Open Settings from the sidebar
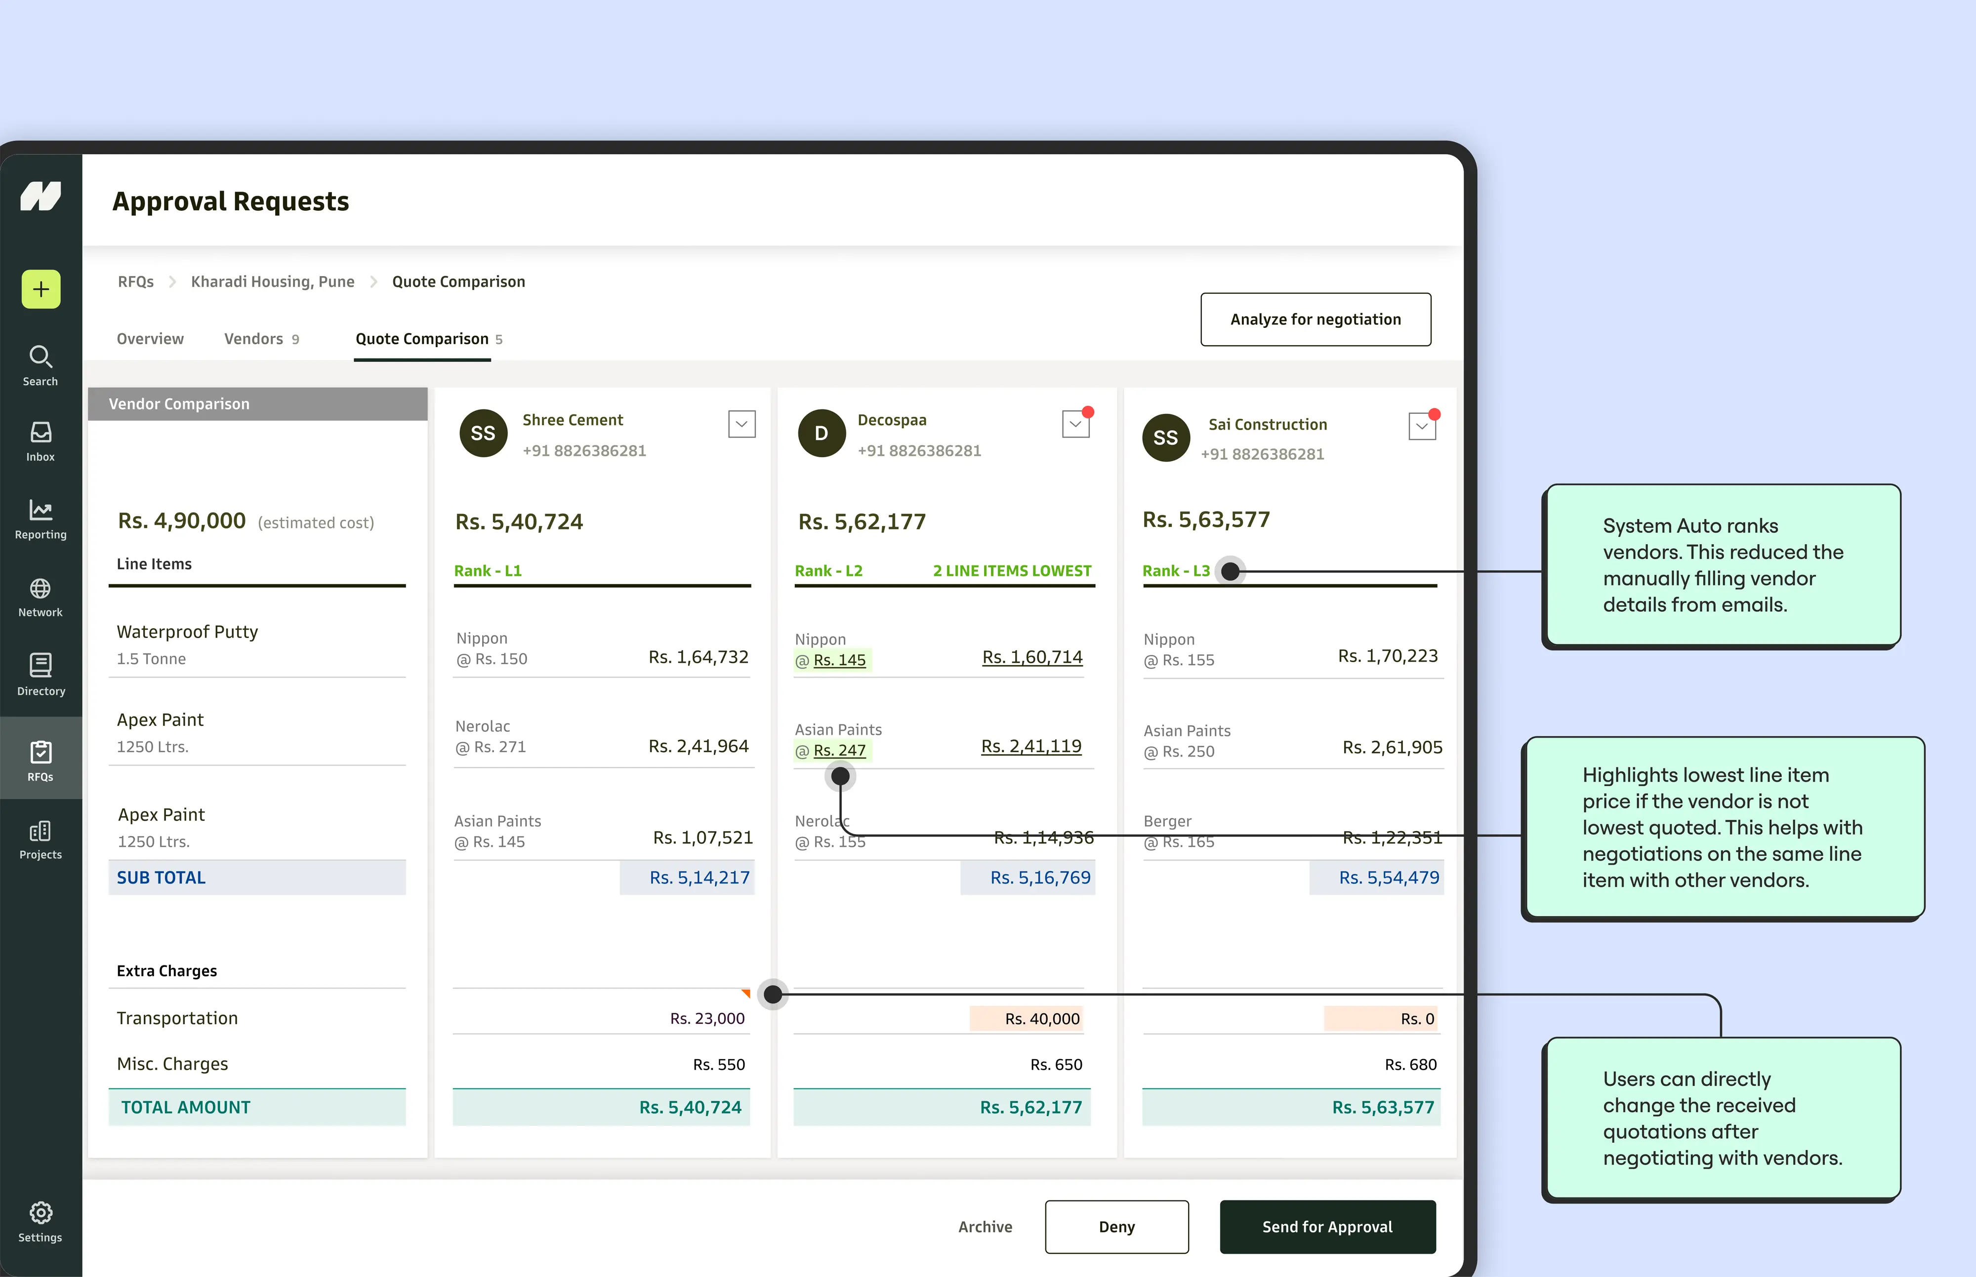1976x1277 pixels. (41, 1222)
